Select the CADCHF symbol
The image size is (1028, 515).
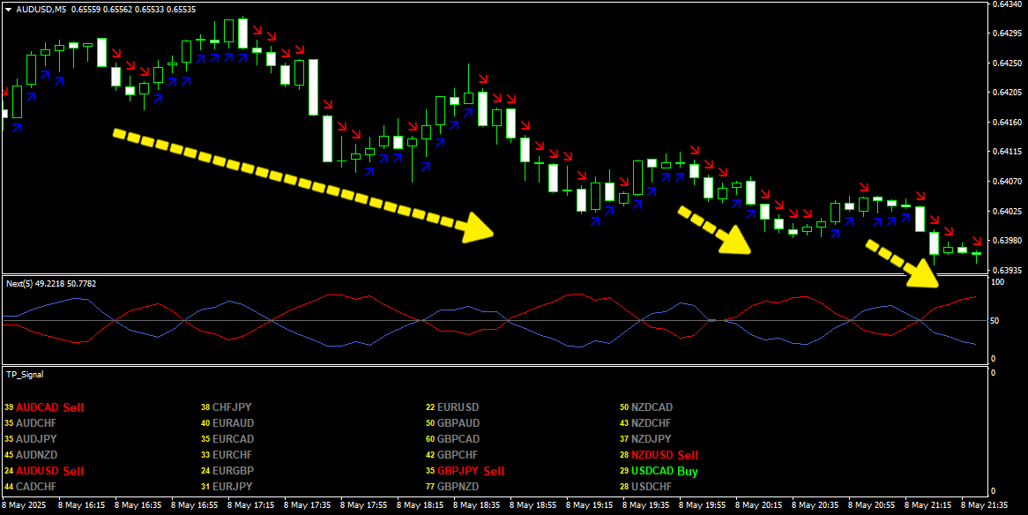coord(35,487)
